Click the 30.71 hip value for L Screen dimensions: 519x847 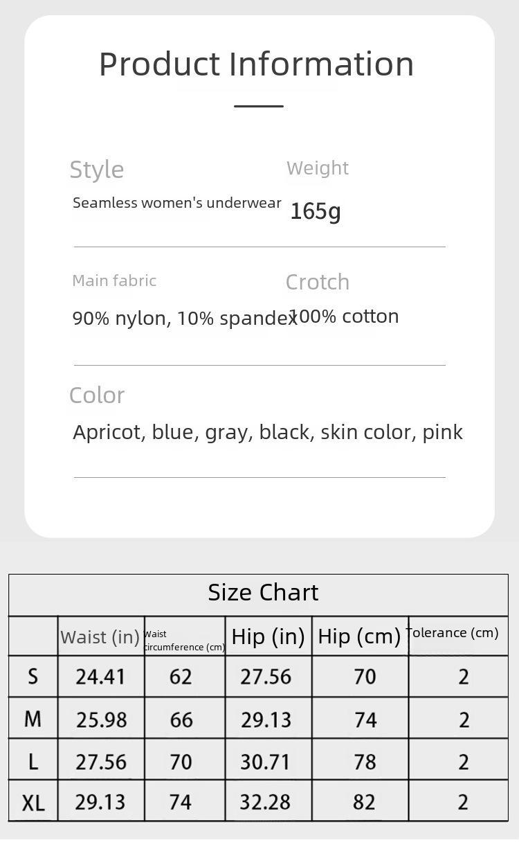pyautogui.click(x=266, y=762)
